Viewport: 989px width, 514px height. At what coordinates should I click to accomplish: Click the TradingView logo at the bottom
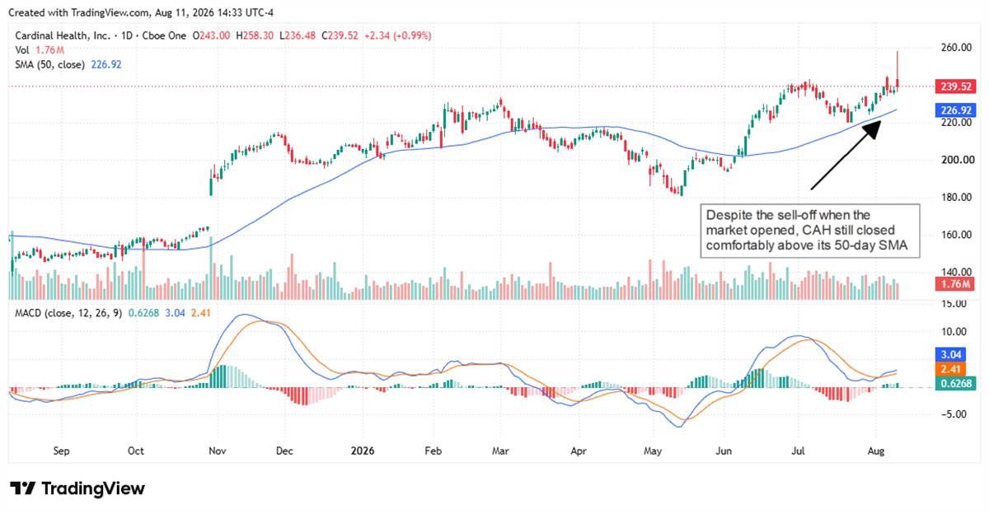[x=77, y=488]
